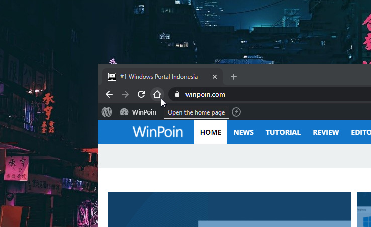Screen dimensions: 371x227
Task: Click the WinPoin site logo
Action: [x=158, y=132]
